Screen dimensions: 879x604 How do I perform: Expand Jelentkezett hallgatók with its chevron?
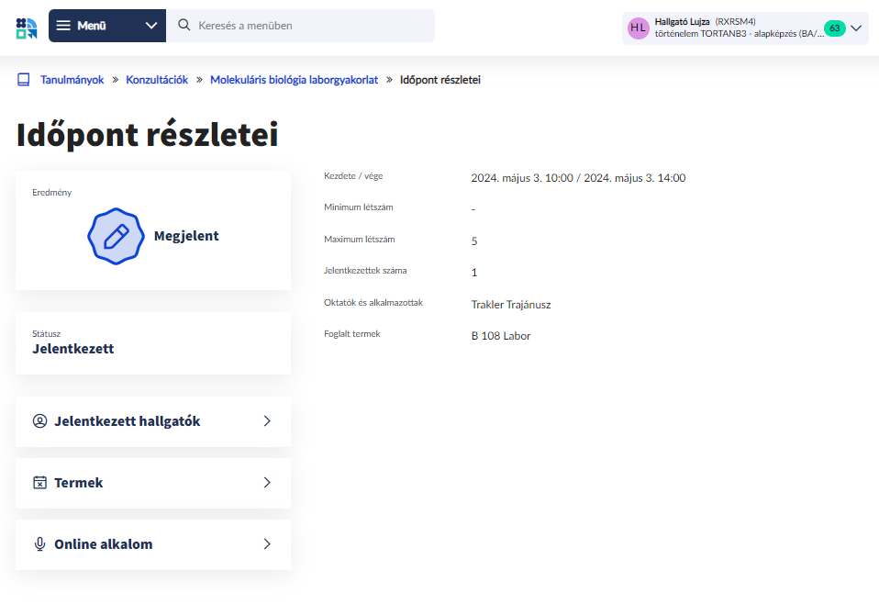[x=267, y=421]
